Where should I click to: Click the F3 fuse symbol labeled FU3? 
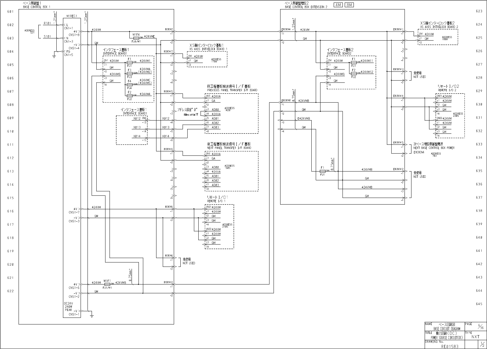[x=129, y=73]
